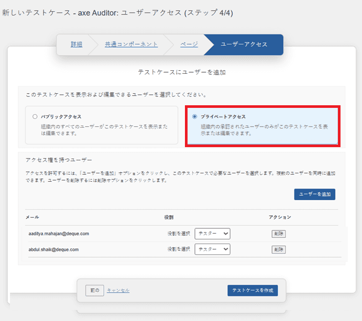This screenshot has height=321, width=362.
Task: Select the ユーザーアクセス active step
Action: point(244,45)
